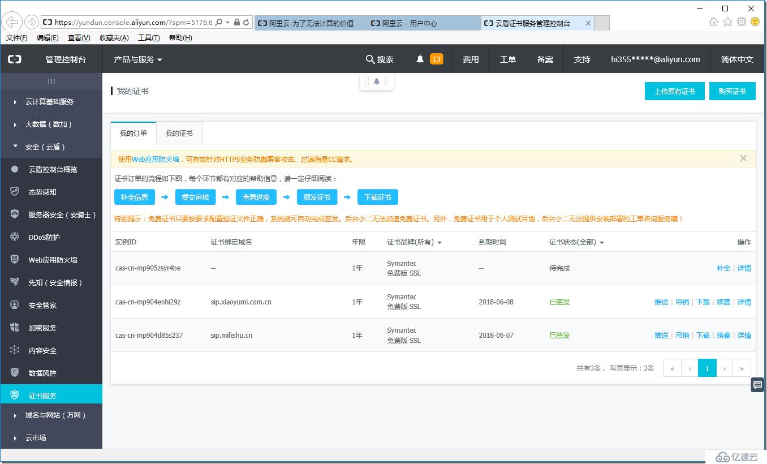Collapse 安全（云盾） sidebar group
This screenshot has height=464, width=767.
[x=51, y=147]
